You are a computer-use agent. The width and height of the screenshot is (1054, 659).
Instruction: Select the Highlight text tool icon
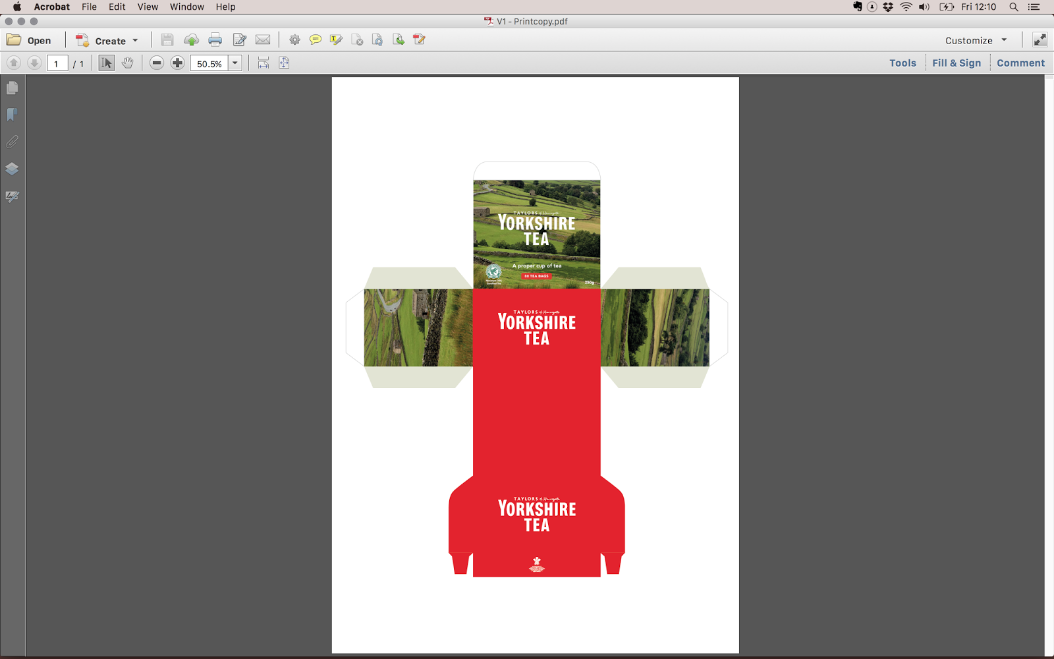click(x=336, y=40)
